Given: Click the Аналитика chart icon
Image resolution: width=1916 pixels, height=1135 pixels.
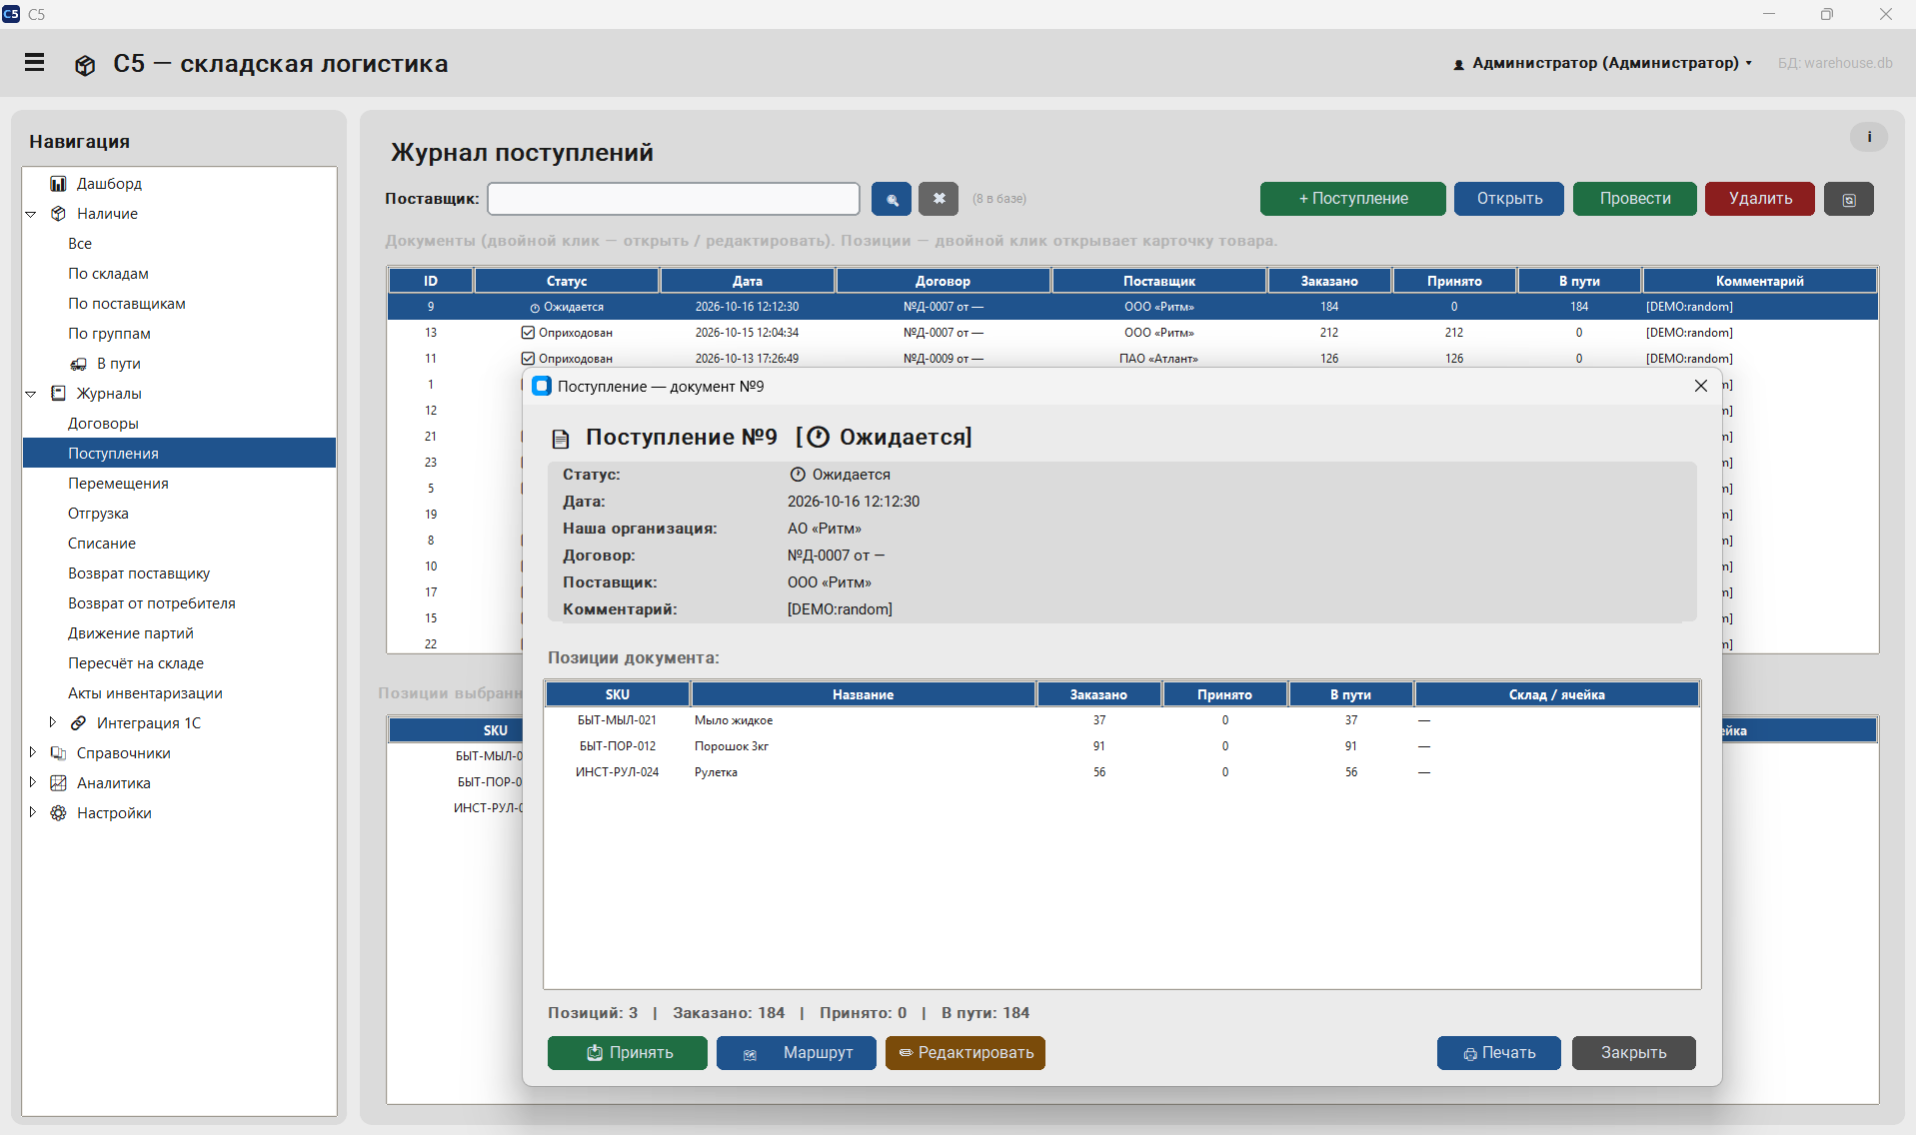Looking at the screenshot, I should pos(58,783).
